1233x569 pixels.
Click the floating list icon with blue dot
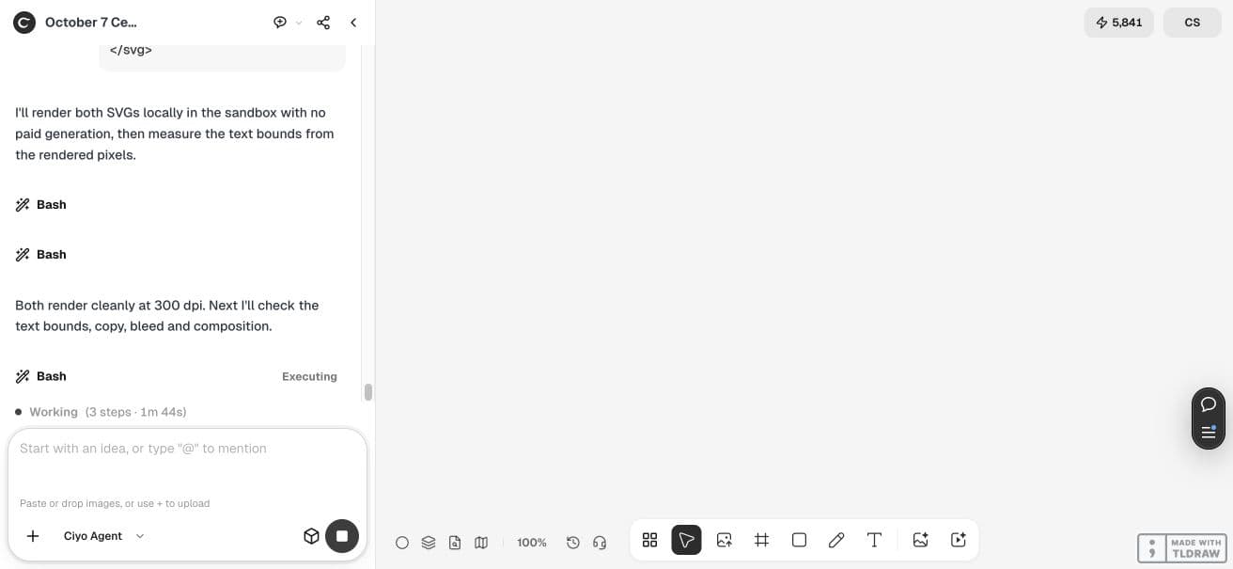pos(1209,433)
